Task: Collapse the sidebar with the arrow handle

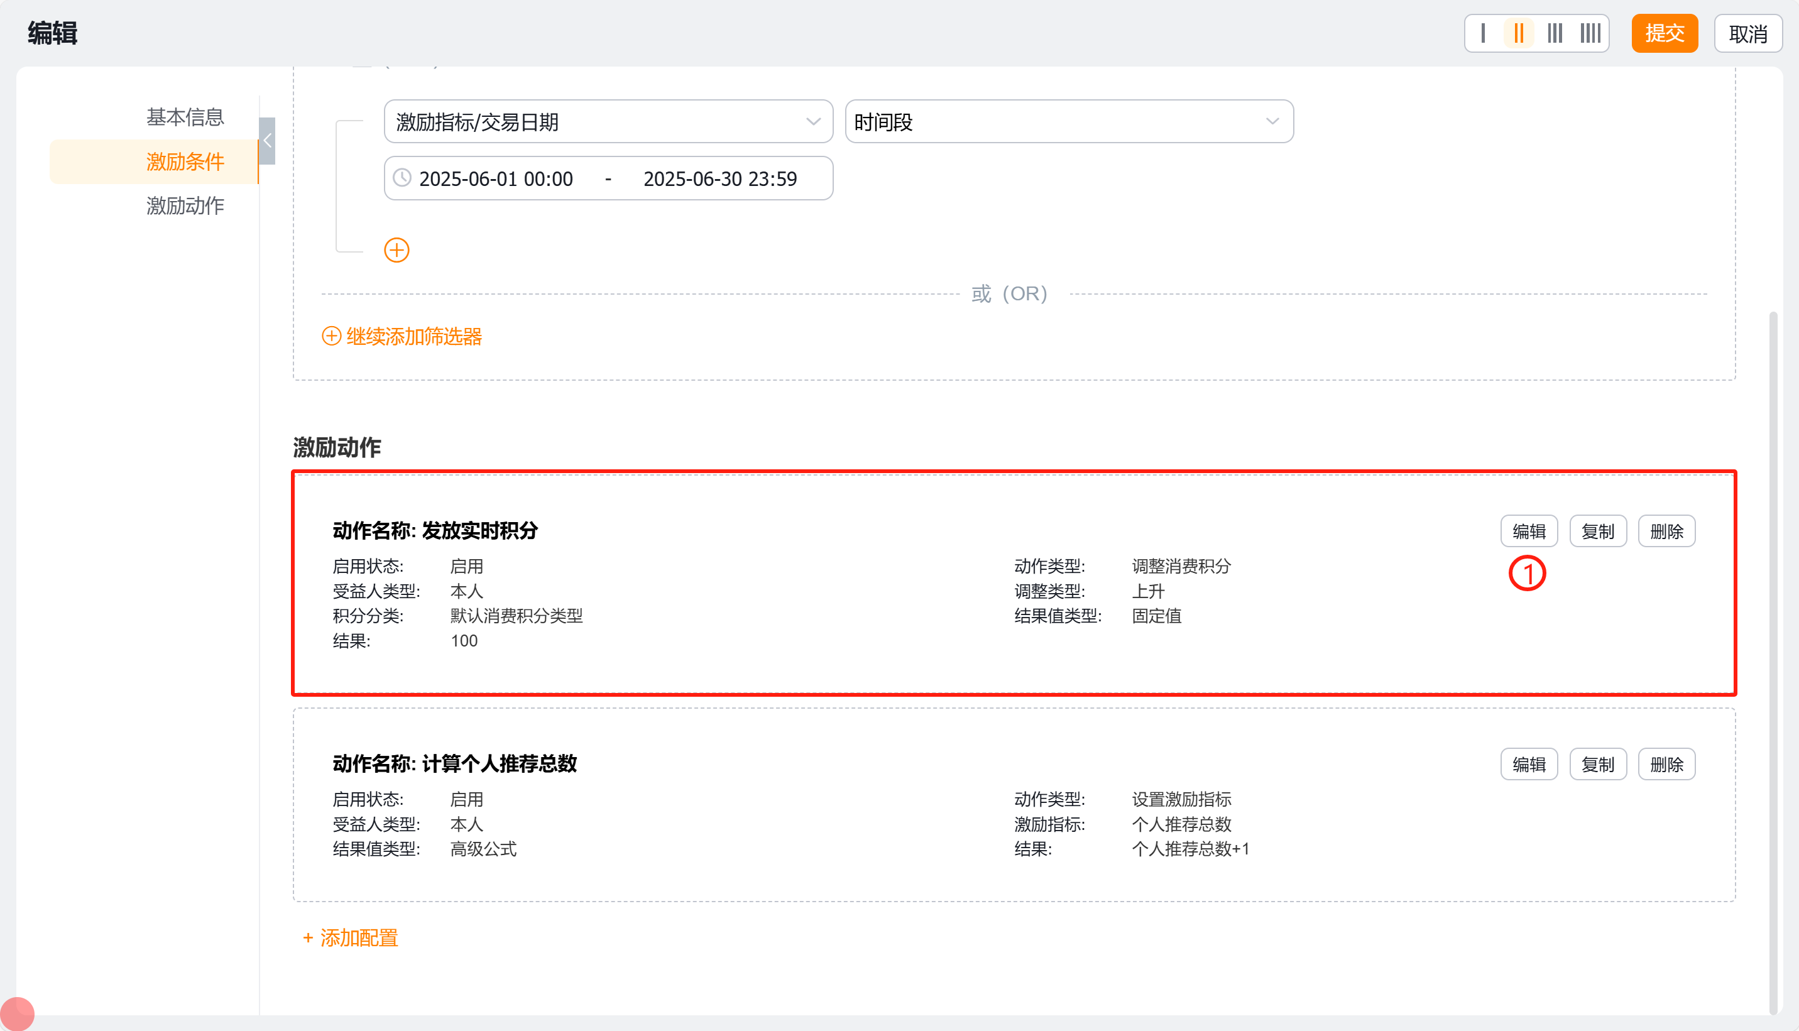Action: point(267,141)
